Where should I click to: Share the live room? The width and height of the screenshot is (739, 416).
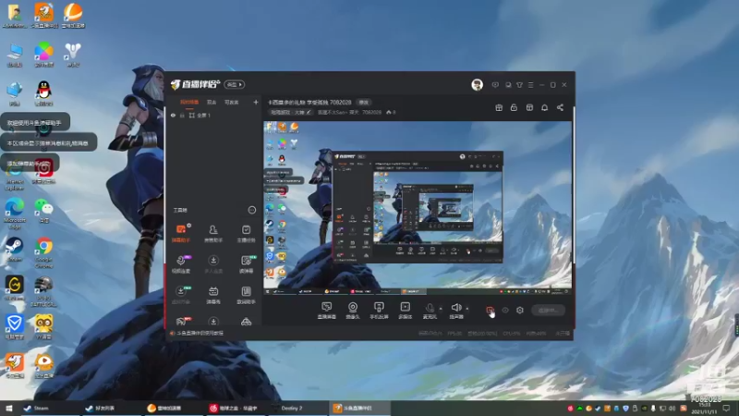(x=560, y=107)
